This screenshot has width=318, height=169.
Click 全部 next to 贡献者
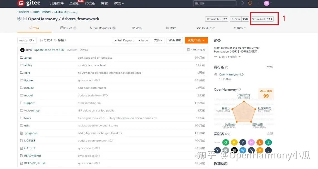tap(270, 133)
